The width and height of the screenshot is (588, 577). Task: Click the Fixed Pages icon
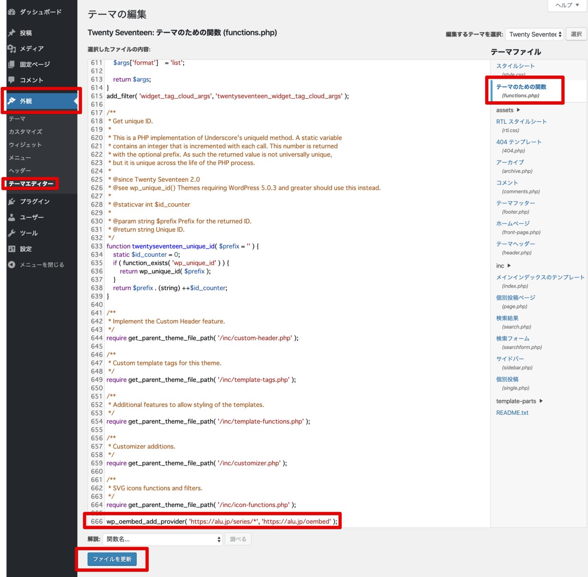pos(11,64)
